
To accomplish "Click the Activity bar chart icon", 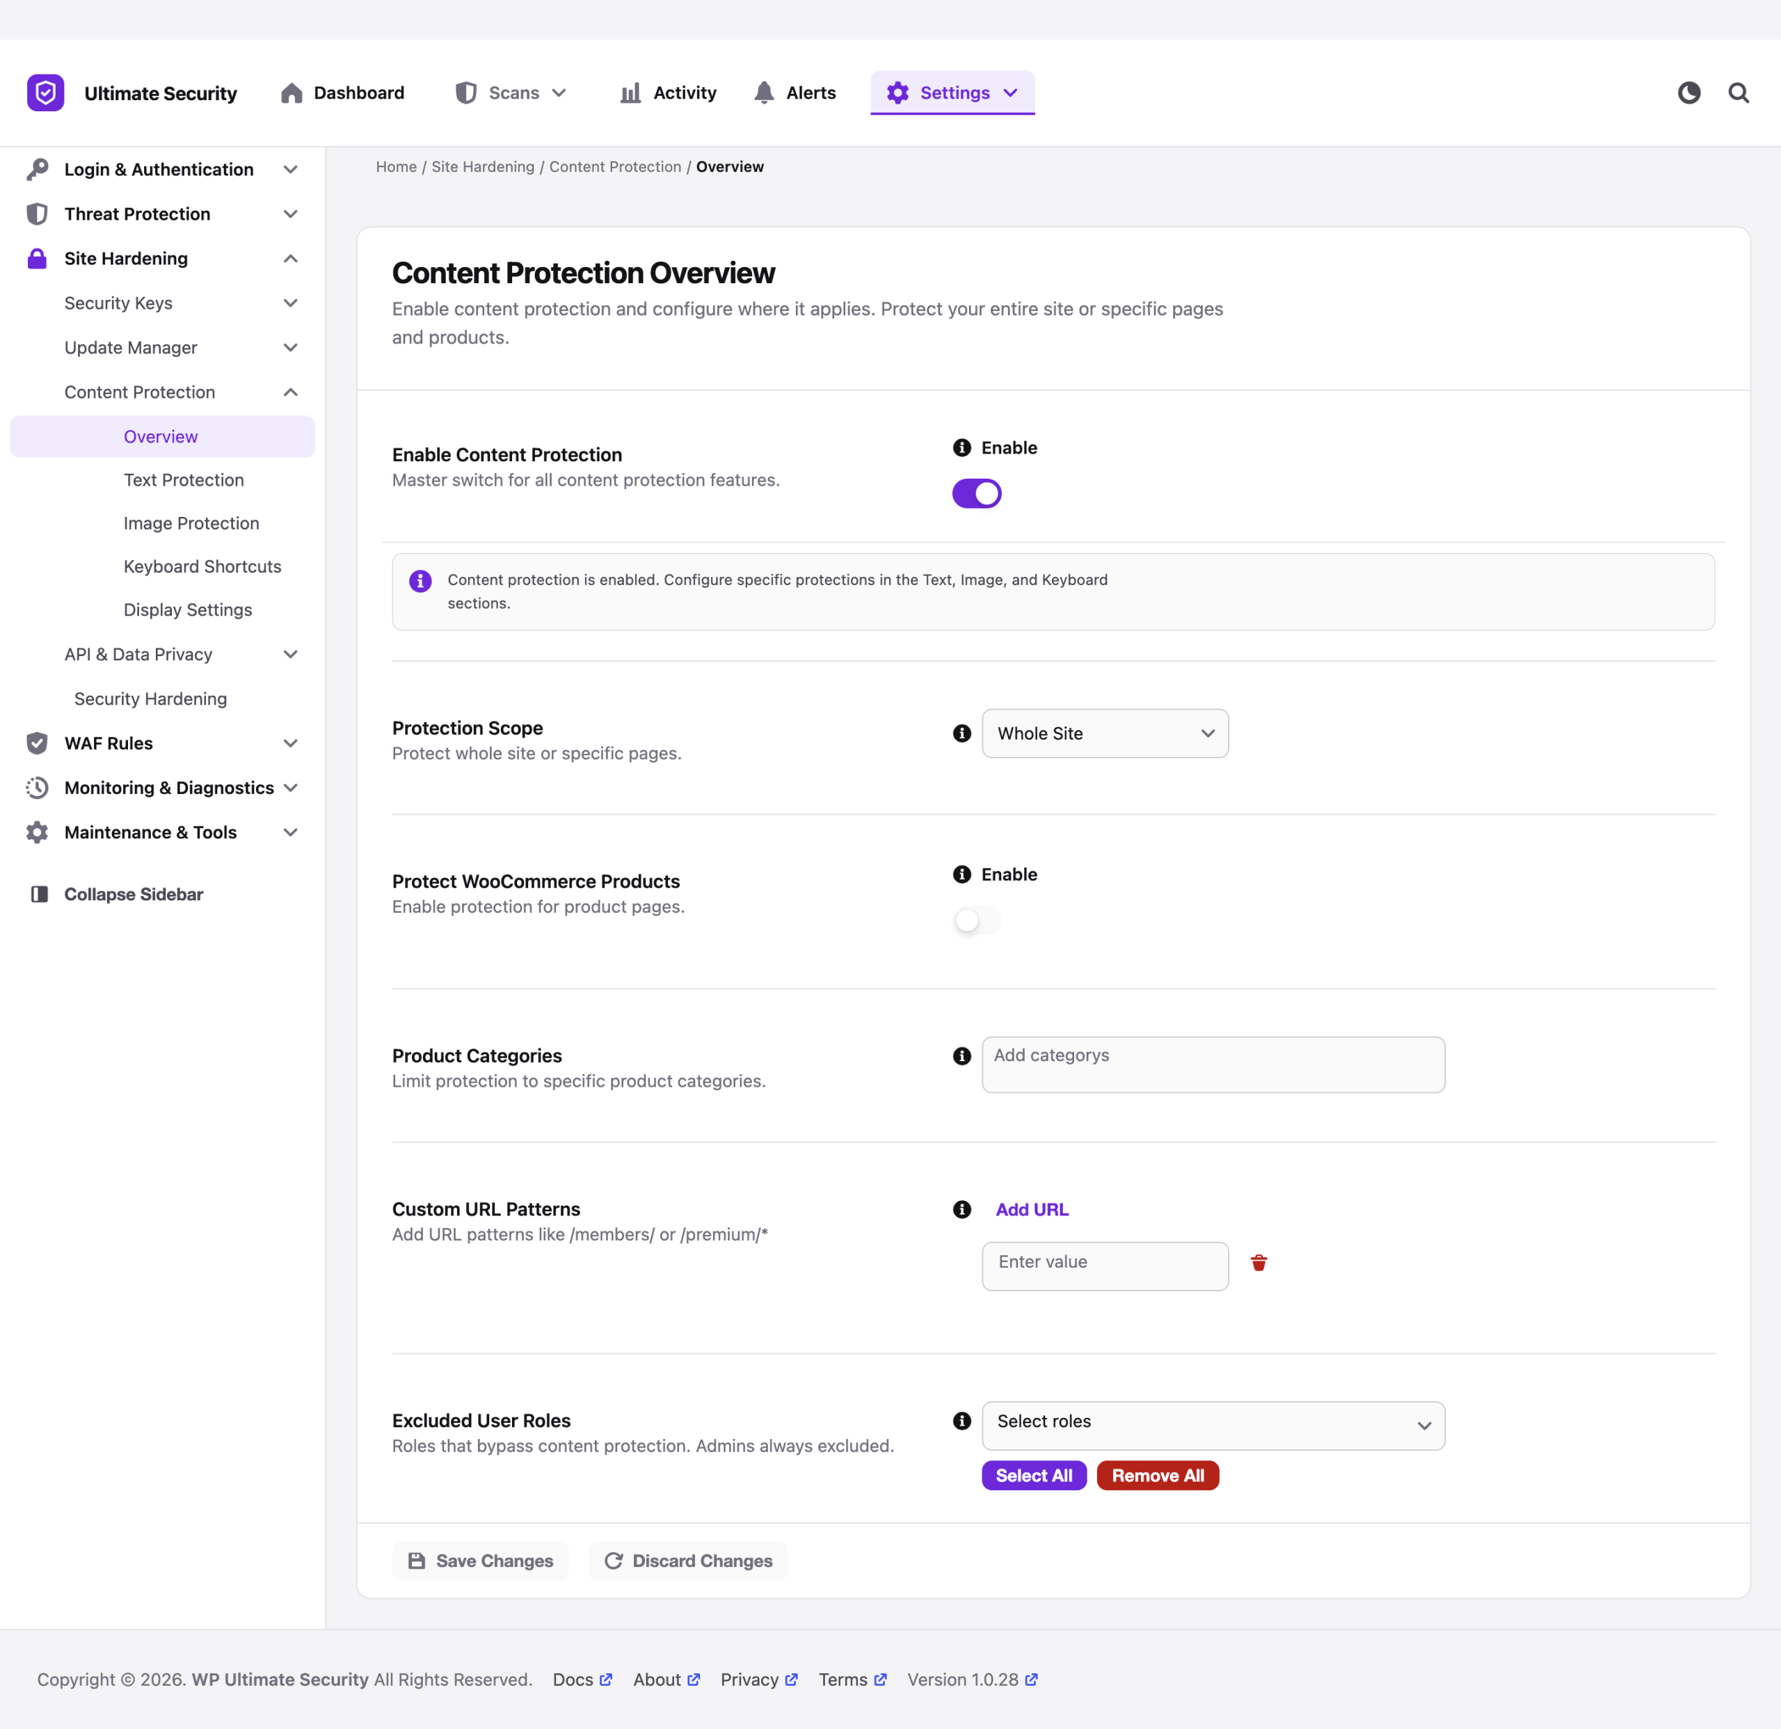I will 630,93.
